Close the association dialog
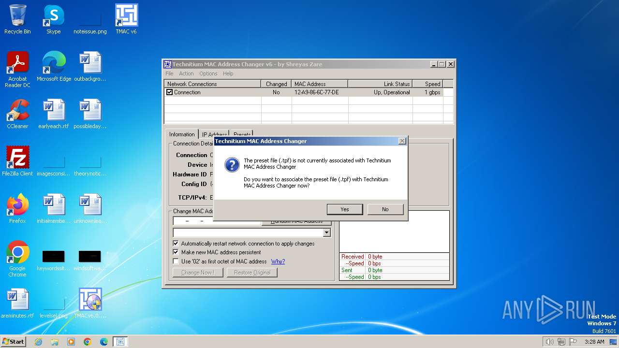This screenshot has width=619, height=348. (402, 141)
